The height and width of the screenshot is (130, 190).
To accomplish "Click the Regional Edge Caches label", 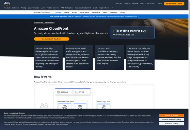I will 104,102.
